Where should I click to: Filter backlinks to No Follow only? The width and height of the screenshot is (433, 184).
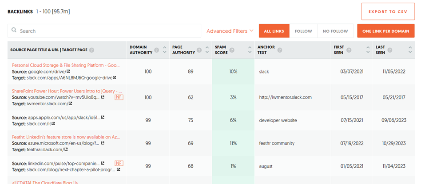coord(335,31)
